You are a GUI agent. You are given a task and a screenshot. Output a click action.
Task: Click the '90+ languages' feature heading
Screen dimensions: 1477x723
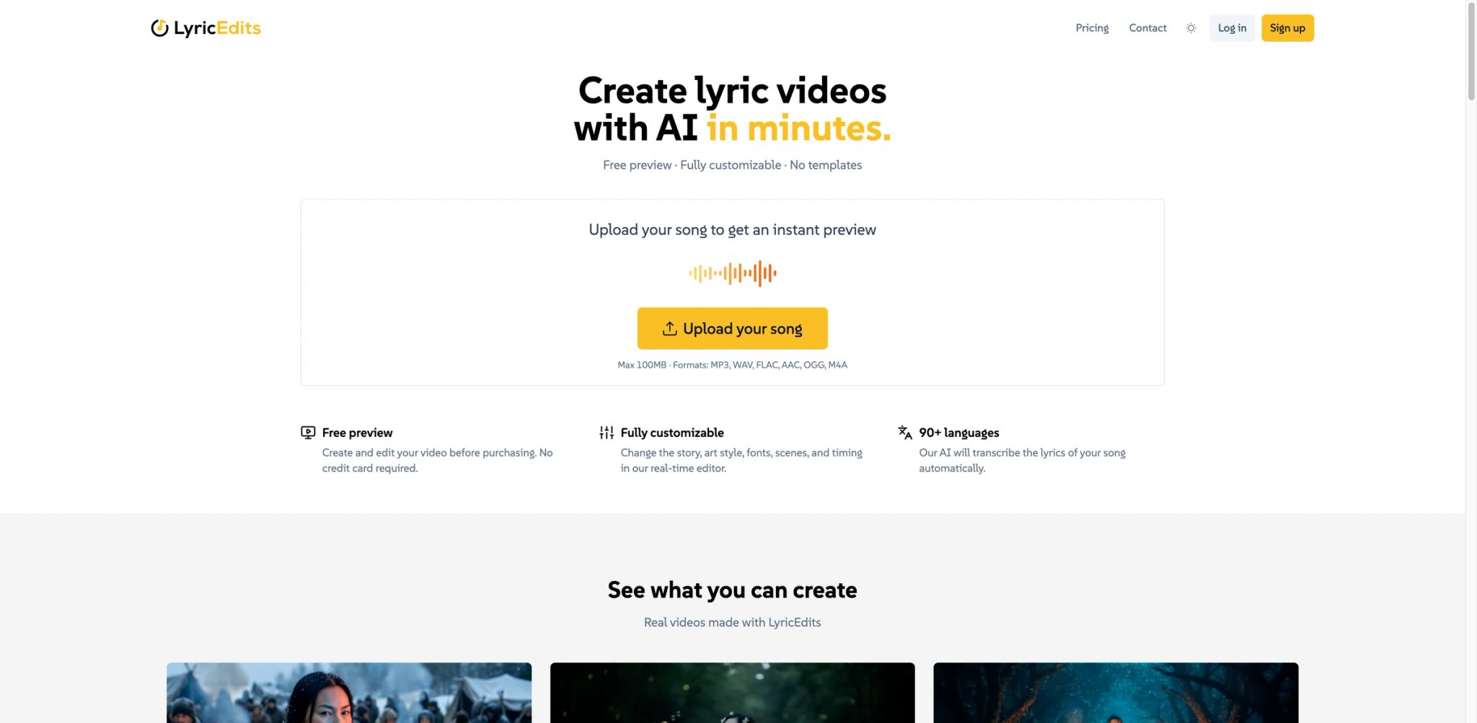tap(959, 433)
